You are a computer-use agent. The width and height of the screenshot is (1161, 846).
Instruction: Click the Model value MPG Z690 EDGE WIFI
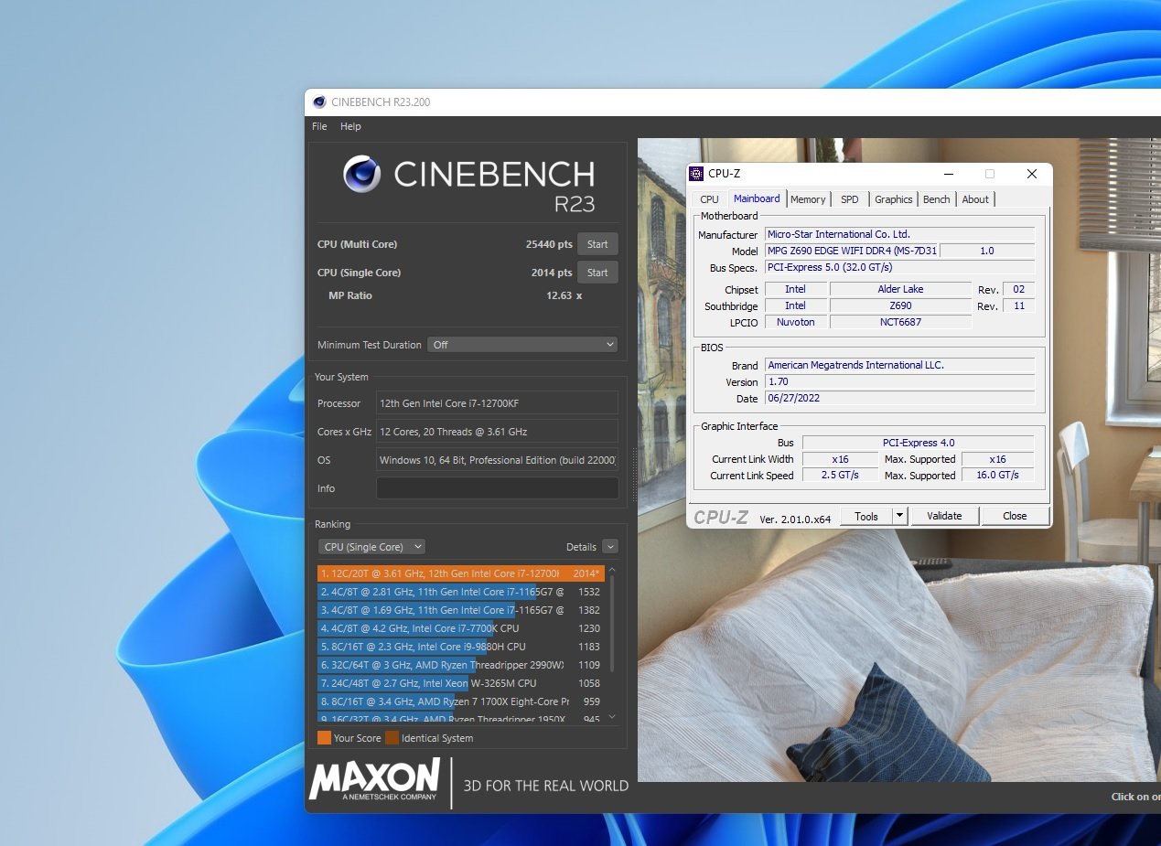pyautogui.click(x=851, y=251)
